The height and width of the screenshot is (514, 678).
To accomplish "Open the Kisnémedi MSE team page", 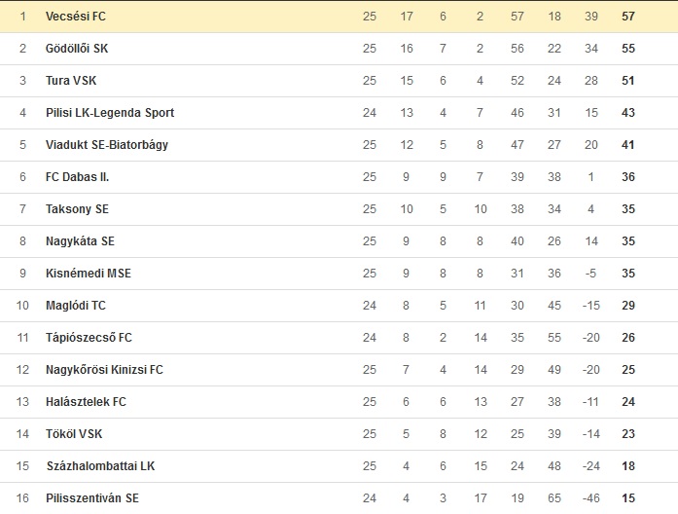I will pos(89,274).
